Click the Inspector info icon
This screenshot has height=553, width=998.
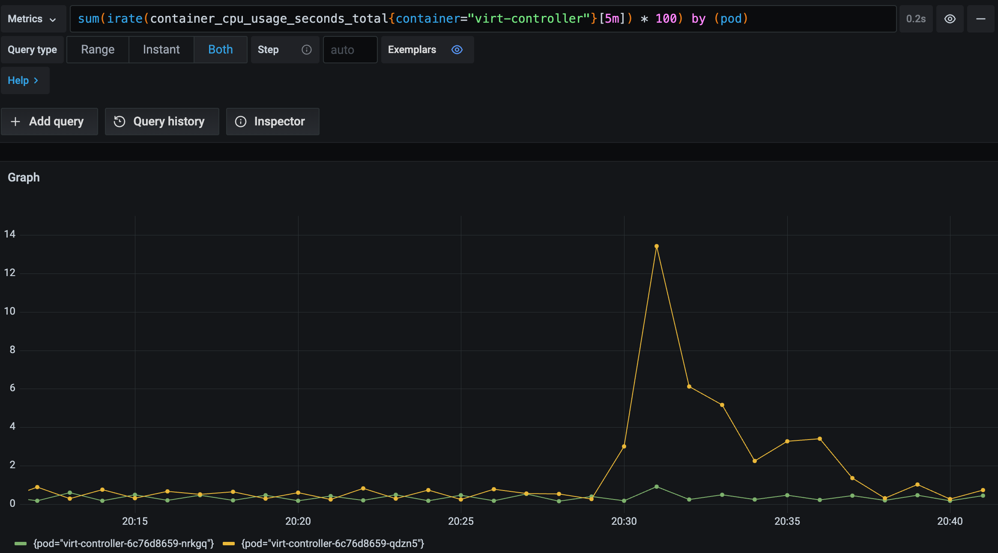tap(241, 122)
